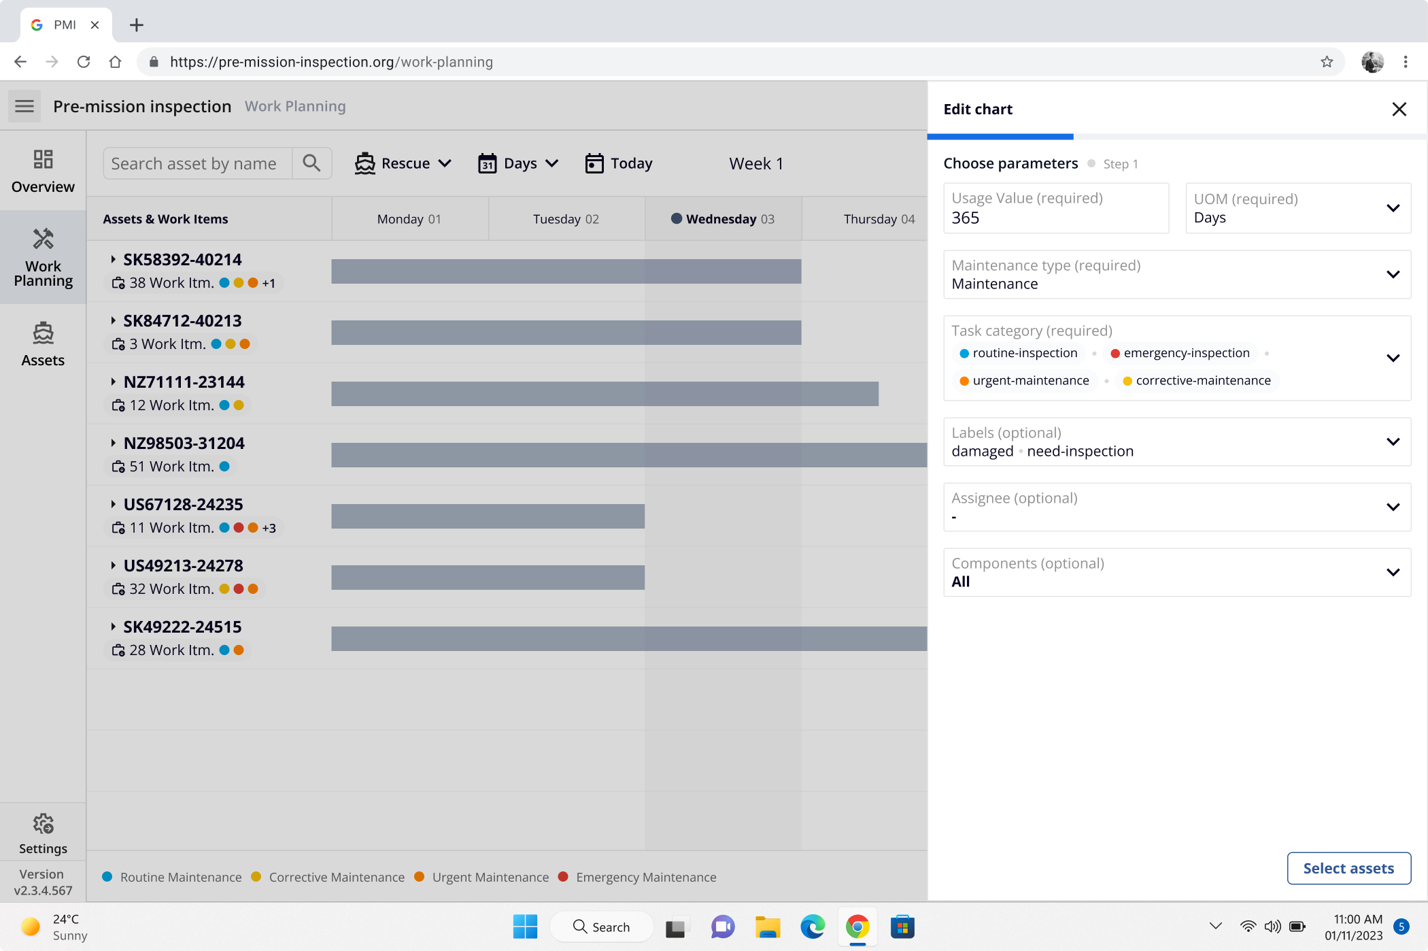
Task: Open UOM required dropdown
Action: click(x=1297, y=208)
